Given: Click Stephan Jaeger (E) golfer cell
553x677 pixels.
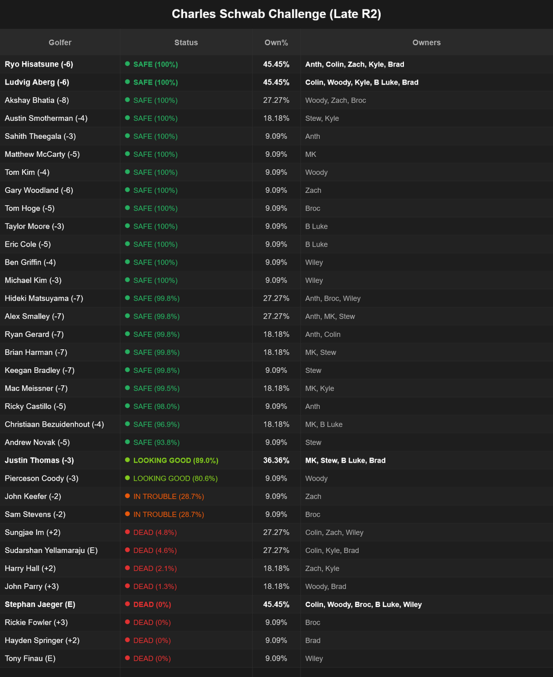Looking at the screenshot, I should coord(60,605).
